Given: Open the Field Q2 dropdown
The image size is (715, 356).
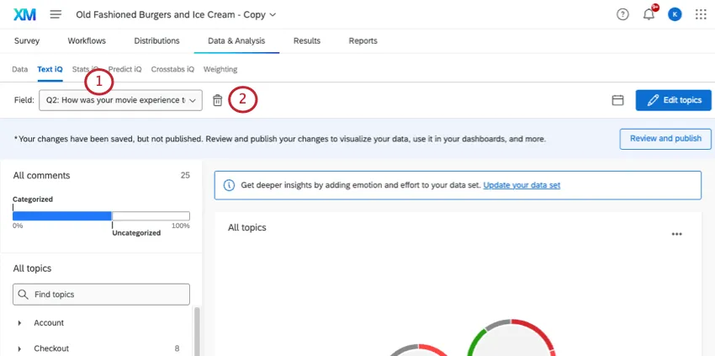Looking at the screenshot, I should (120, 100).
